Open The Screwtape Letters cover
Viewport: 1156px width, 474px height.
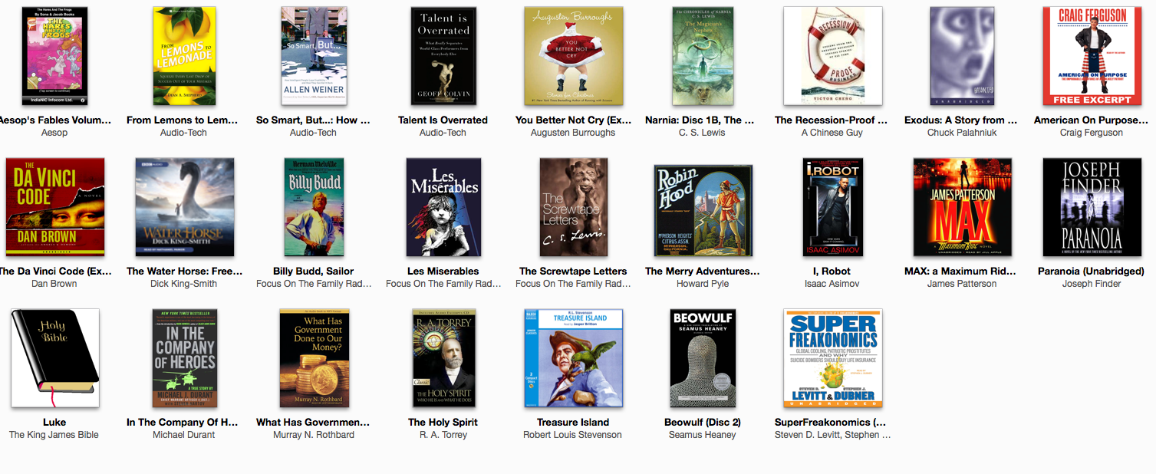click(573, 207)
